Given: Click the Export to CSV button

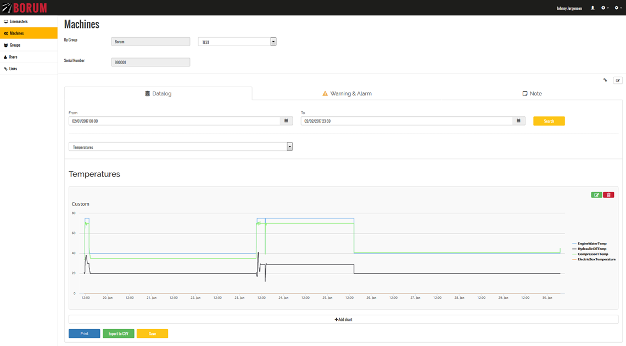Looking at the screenshot, I should (x=118, y=333).
